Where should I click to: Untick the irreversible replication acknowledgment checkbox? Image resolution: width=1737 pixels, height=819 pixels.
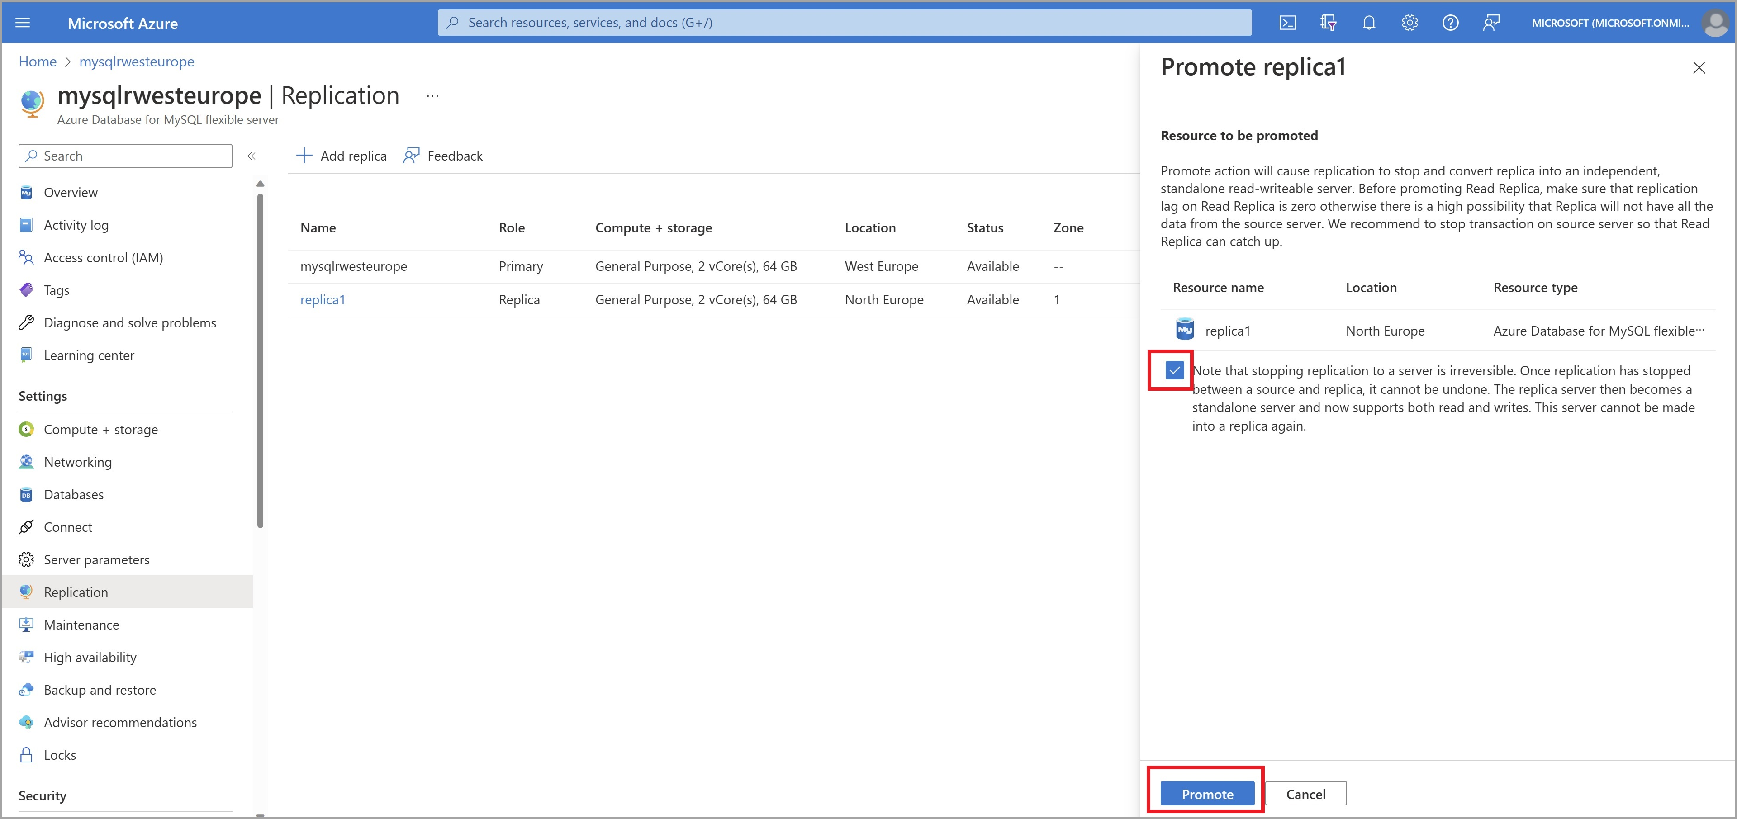tap(1174, 370)
